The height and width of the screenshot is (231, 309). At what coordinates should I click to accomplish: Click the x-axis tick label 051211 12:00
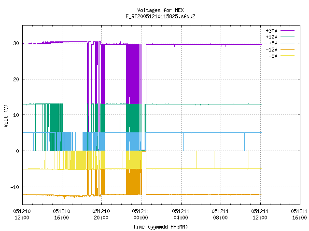[260, 215]
